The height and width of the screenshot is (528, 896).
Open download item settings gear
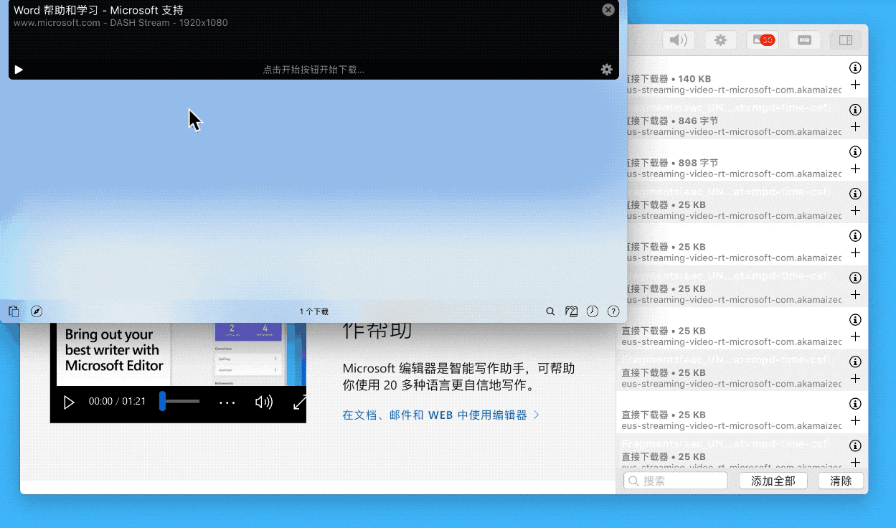pyautogui.click(x=607, y=70)
